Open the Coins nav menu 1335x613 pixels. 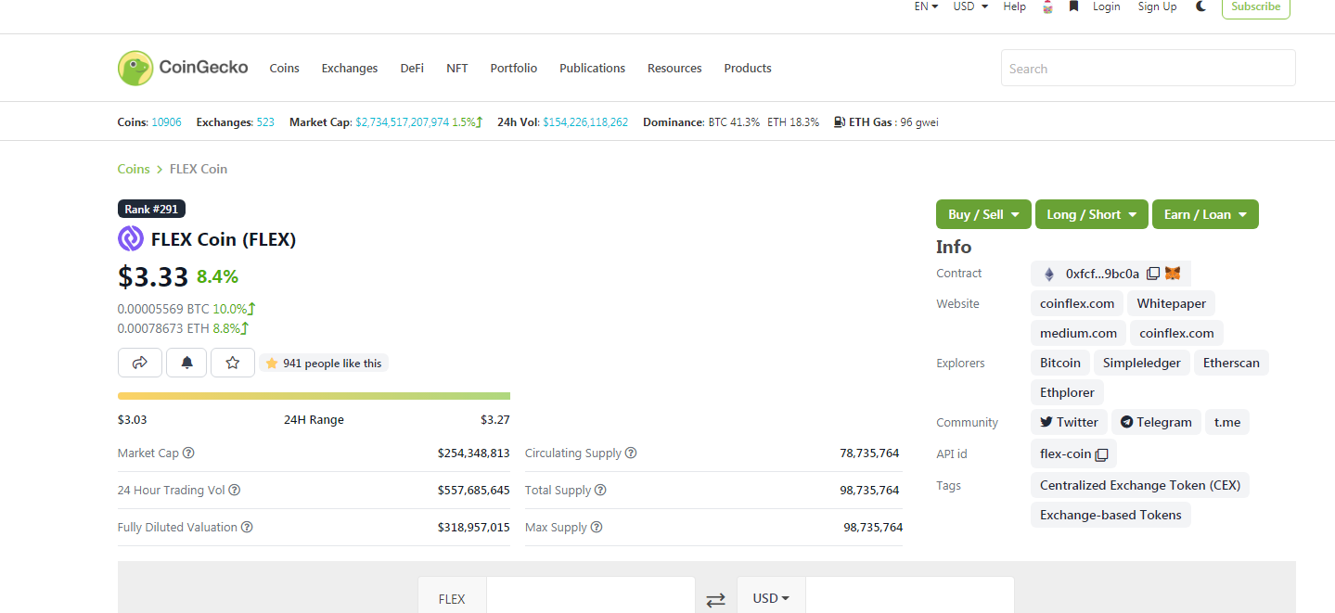284,68
